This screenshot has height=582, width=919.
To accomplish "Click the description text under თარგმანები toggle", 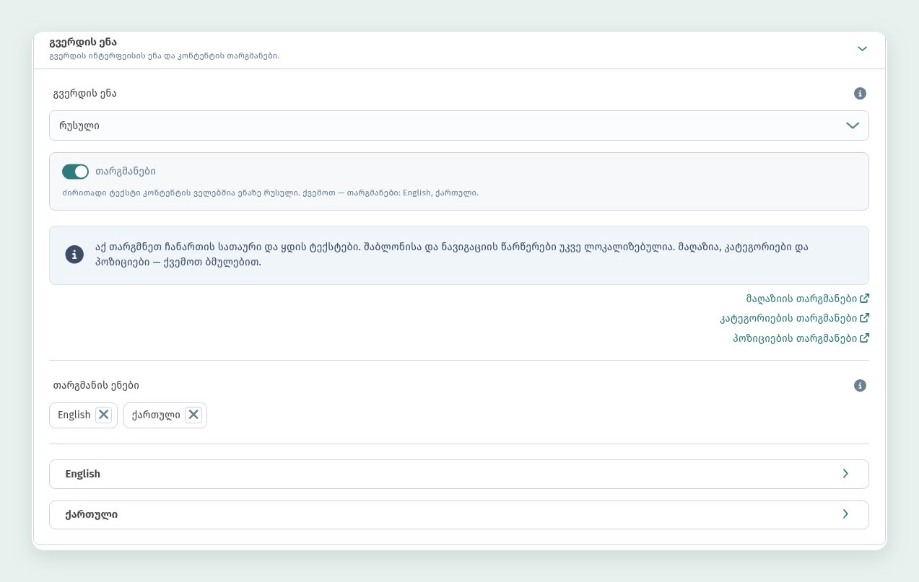I will click(270, 193).
